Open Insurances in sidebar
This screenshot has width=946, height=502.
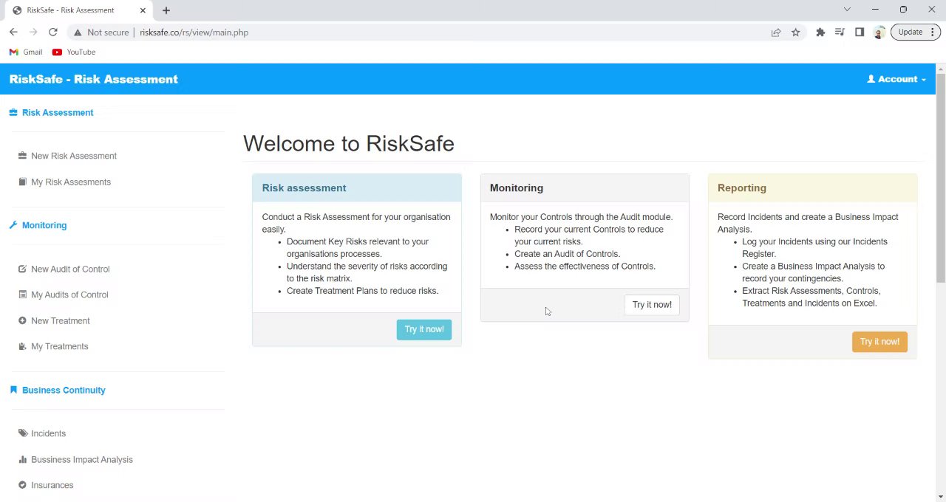[52, 485]
